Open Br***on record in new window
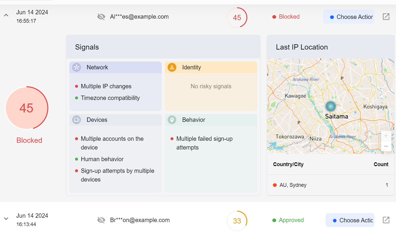Image resolution: width=396 pixels, height=234 pixels. pos(386,220)
